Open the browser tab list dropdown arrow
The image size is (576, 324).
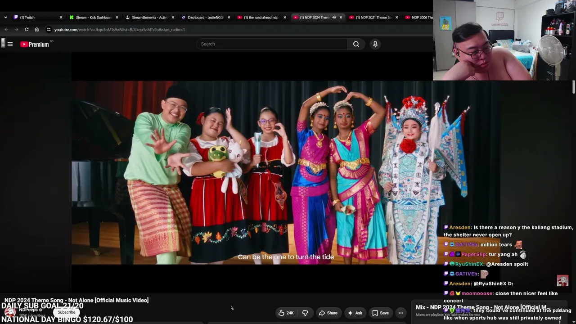[5, 18]
